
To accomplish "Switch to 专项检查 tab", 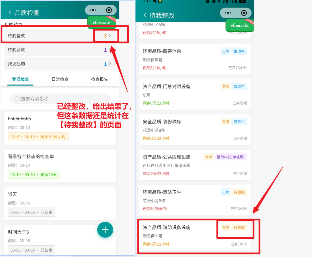I will [20, 79].
